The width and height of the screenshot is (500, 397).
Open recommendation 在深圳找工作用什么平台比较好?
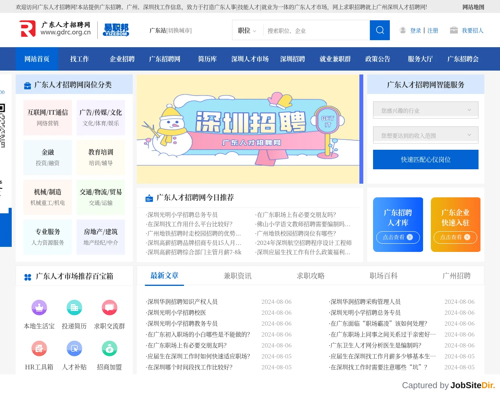[189, 224]
